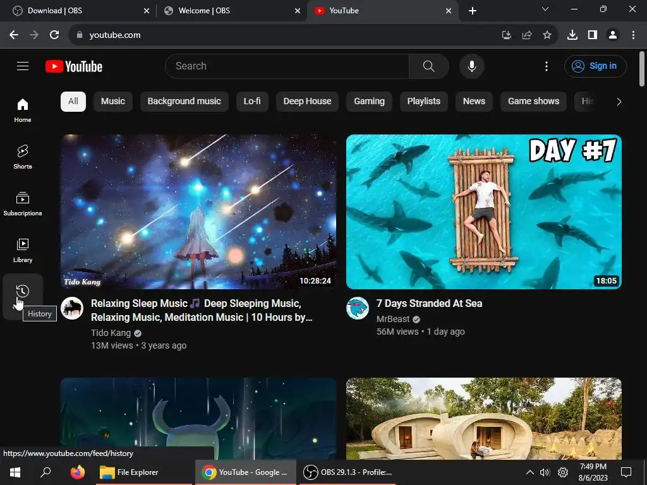
Task: Open File Explorer from taskbar
Action: [144, 472]
